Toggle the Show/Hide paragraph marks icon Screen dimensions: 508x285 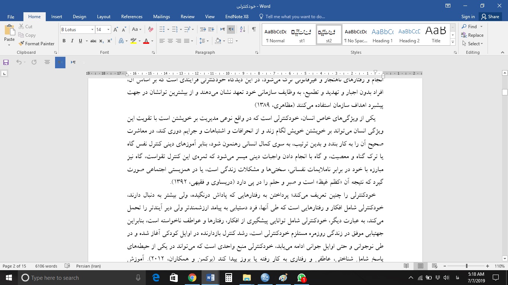tap(254, 29)
